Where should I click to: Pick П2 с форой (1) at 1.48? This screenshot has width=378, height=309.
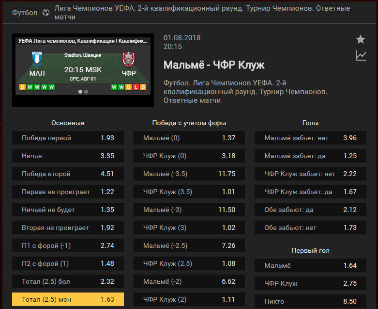click(x=68, y=263)
